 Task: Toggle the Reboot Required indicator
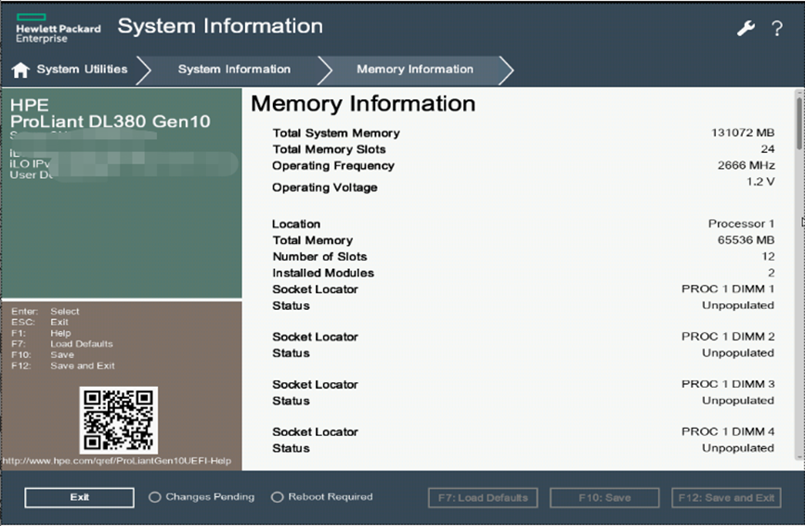277,497
